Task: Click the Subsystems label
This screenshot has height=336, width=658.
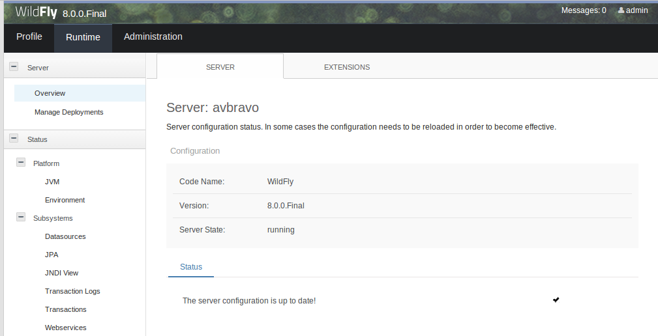Action: 53,218
